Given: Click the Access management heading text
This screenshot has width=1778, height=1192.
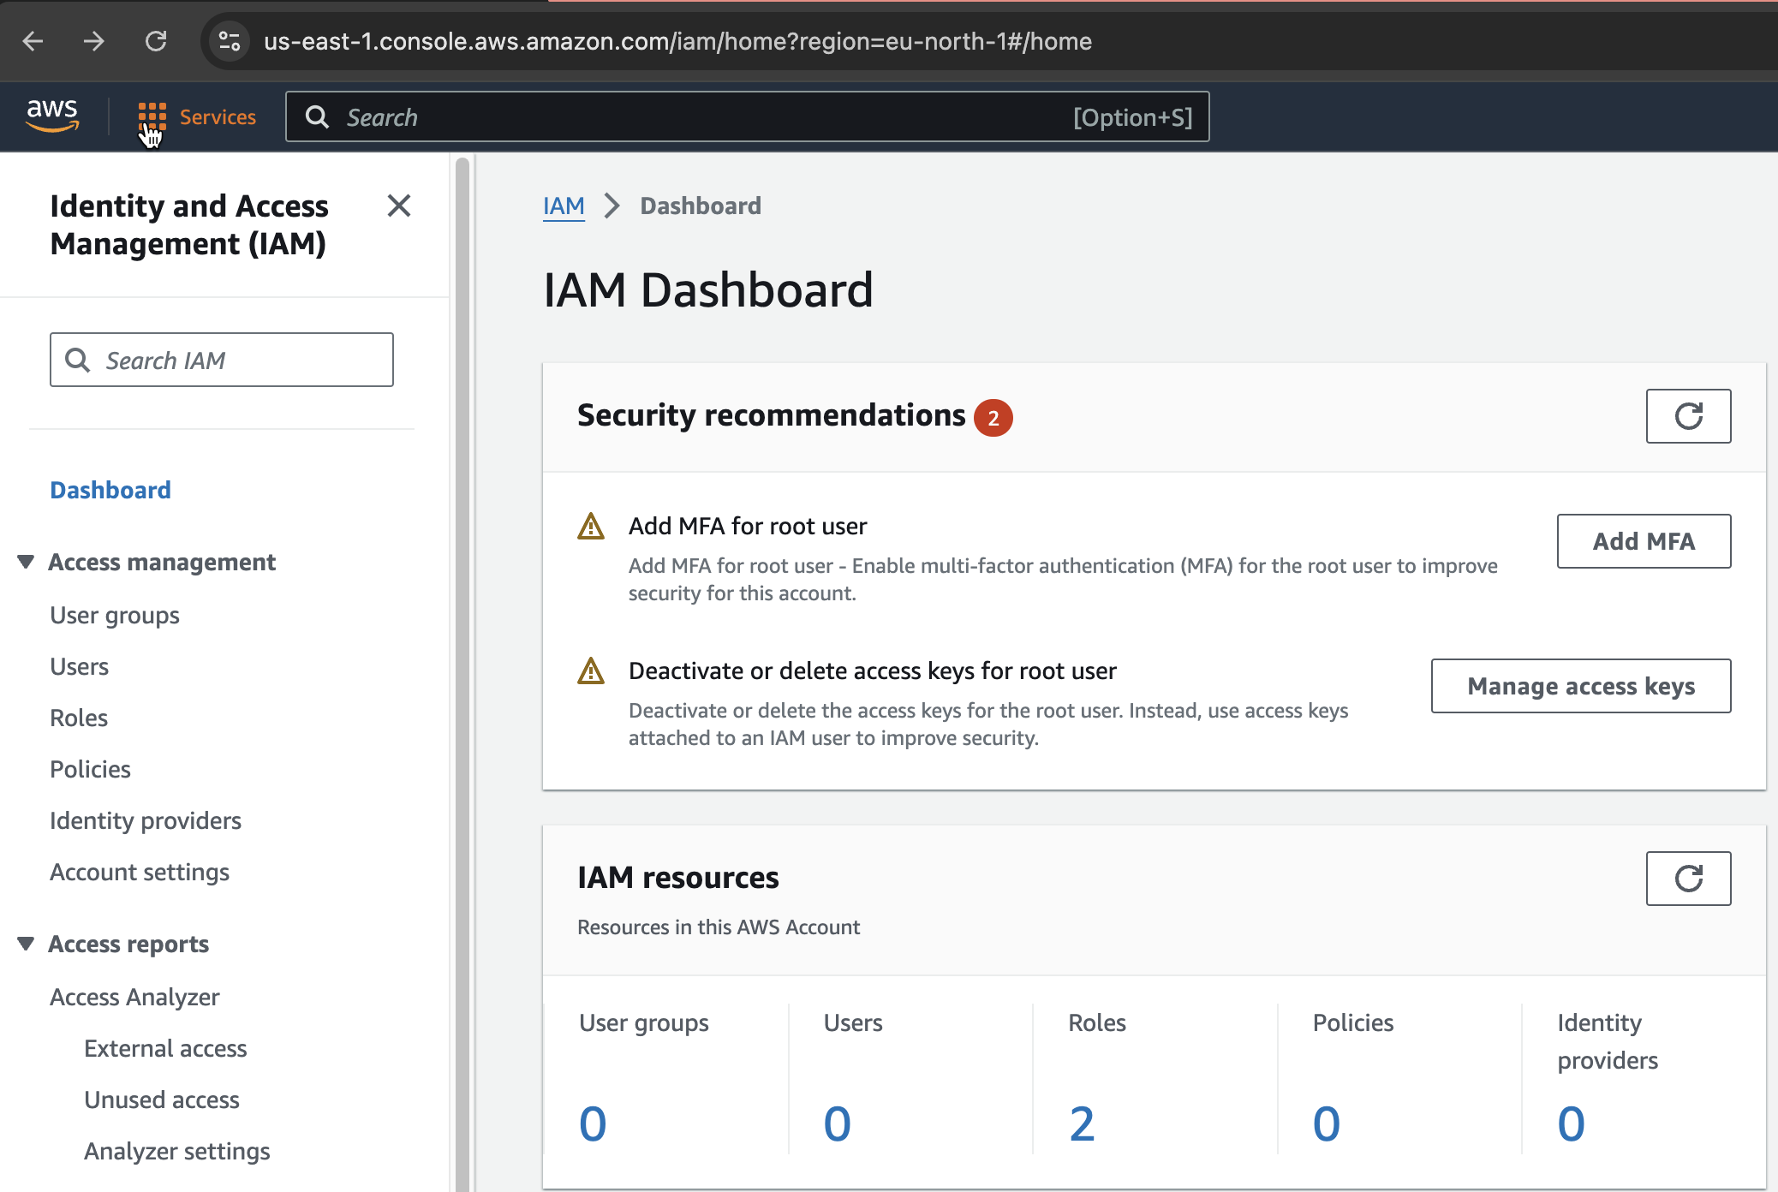Looking at the screenshot, I should [x=162, y=562].
